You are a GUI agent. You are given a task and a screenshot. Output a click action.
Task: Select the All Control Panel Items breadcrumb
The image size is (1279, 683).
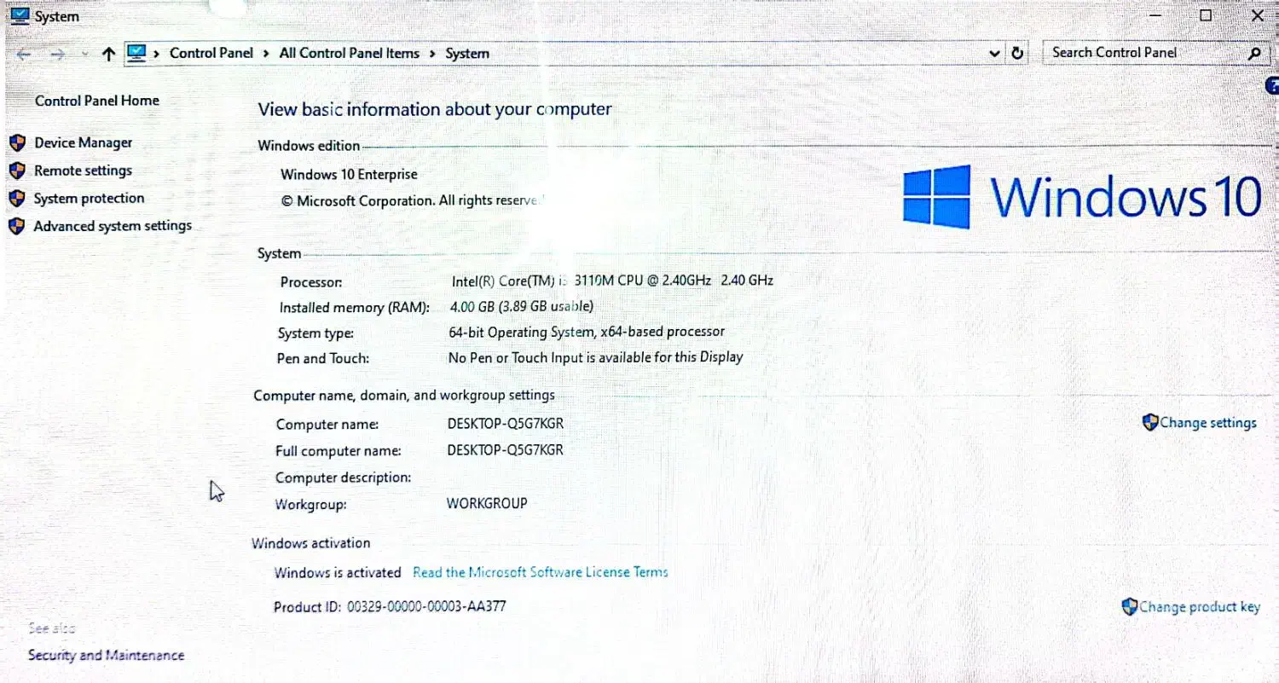350,53
